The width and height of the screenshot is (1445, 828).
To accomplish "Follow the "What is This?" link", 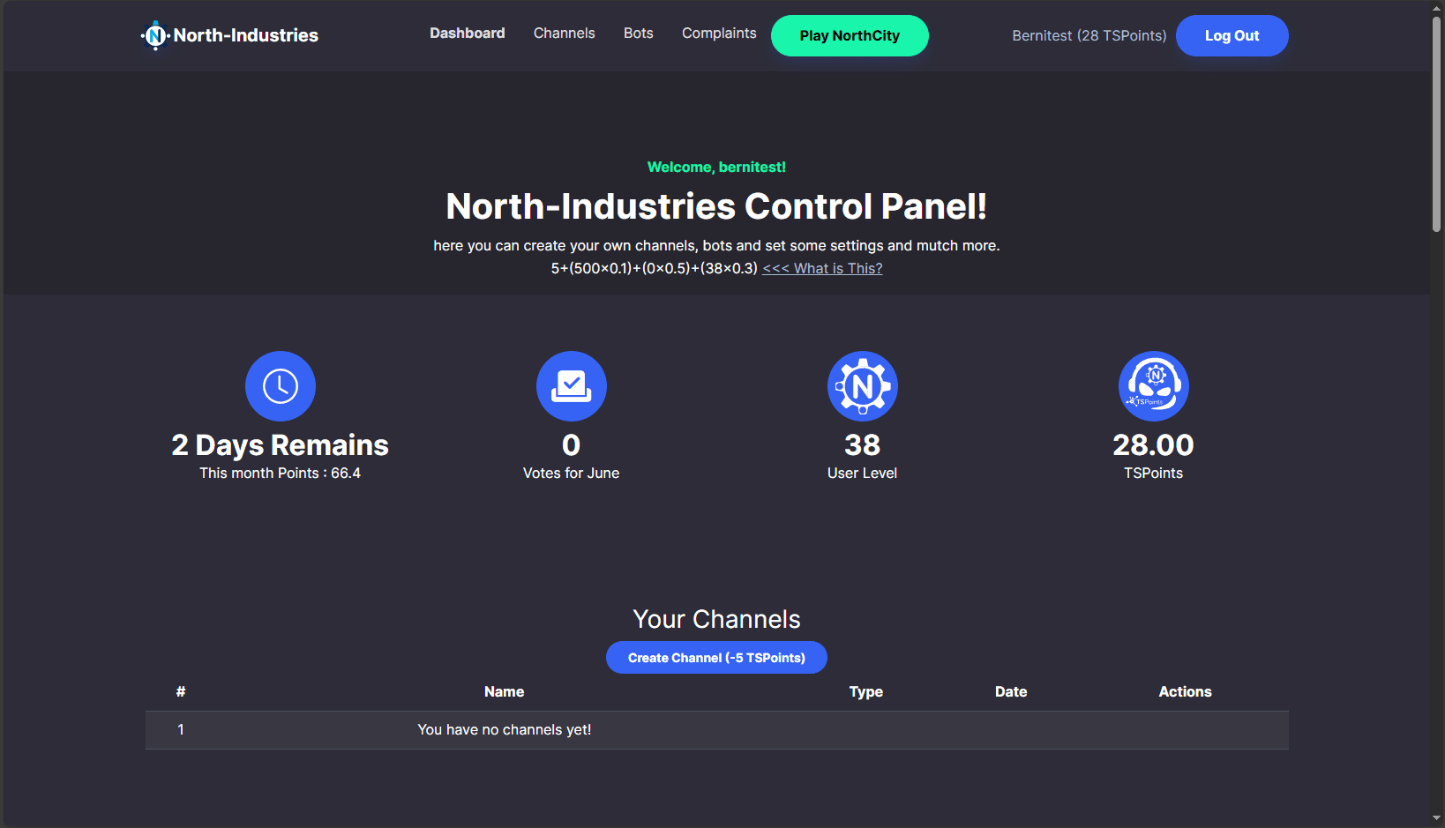I will pos(822,269).
